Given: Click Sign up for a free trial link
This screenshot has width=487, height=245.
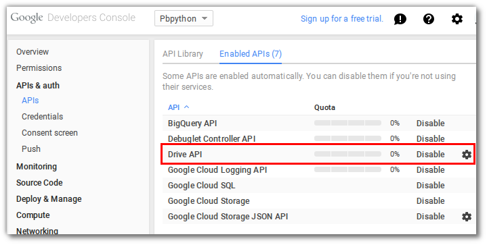Looking at the screenshot, I should coord(342,19).
